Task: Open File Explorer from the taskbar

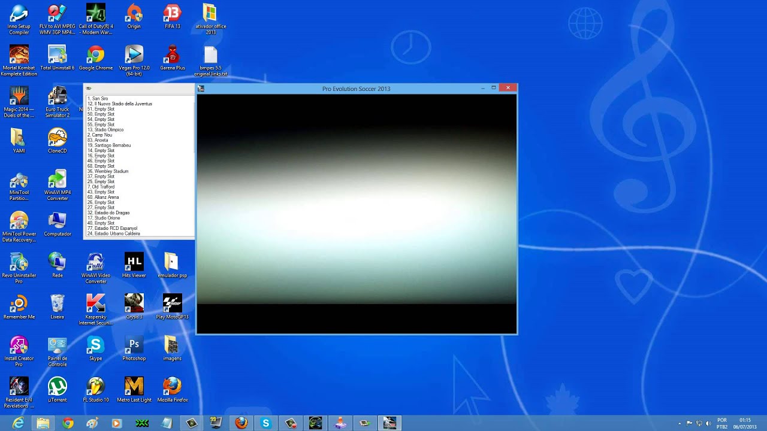Action: click(43, 423)
